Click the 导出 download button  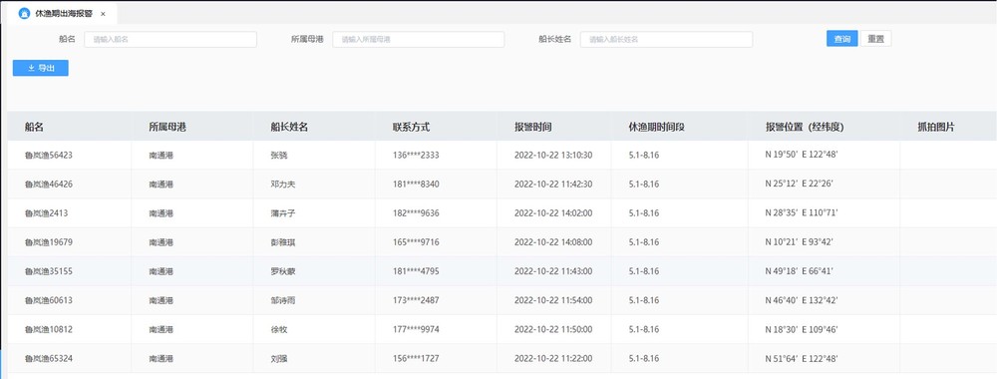coord(41,68)
